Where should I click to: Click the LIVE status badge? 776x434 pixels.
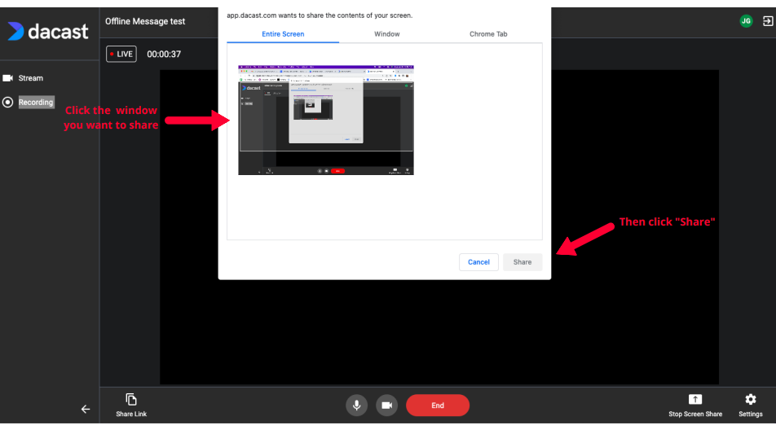121,54
